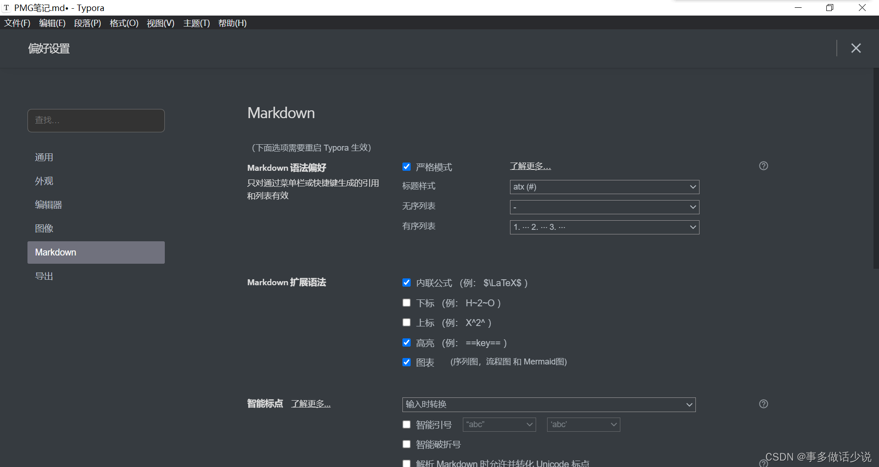Minimize the Typora window
The width and height of the screenshot is (879, 467).
tap(798, 8)
